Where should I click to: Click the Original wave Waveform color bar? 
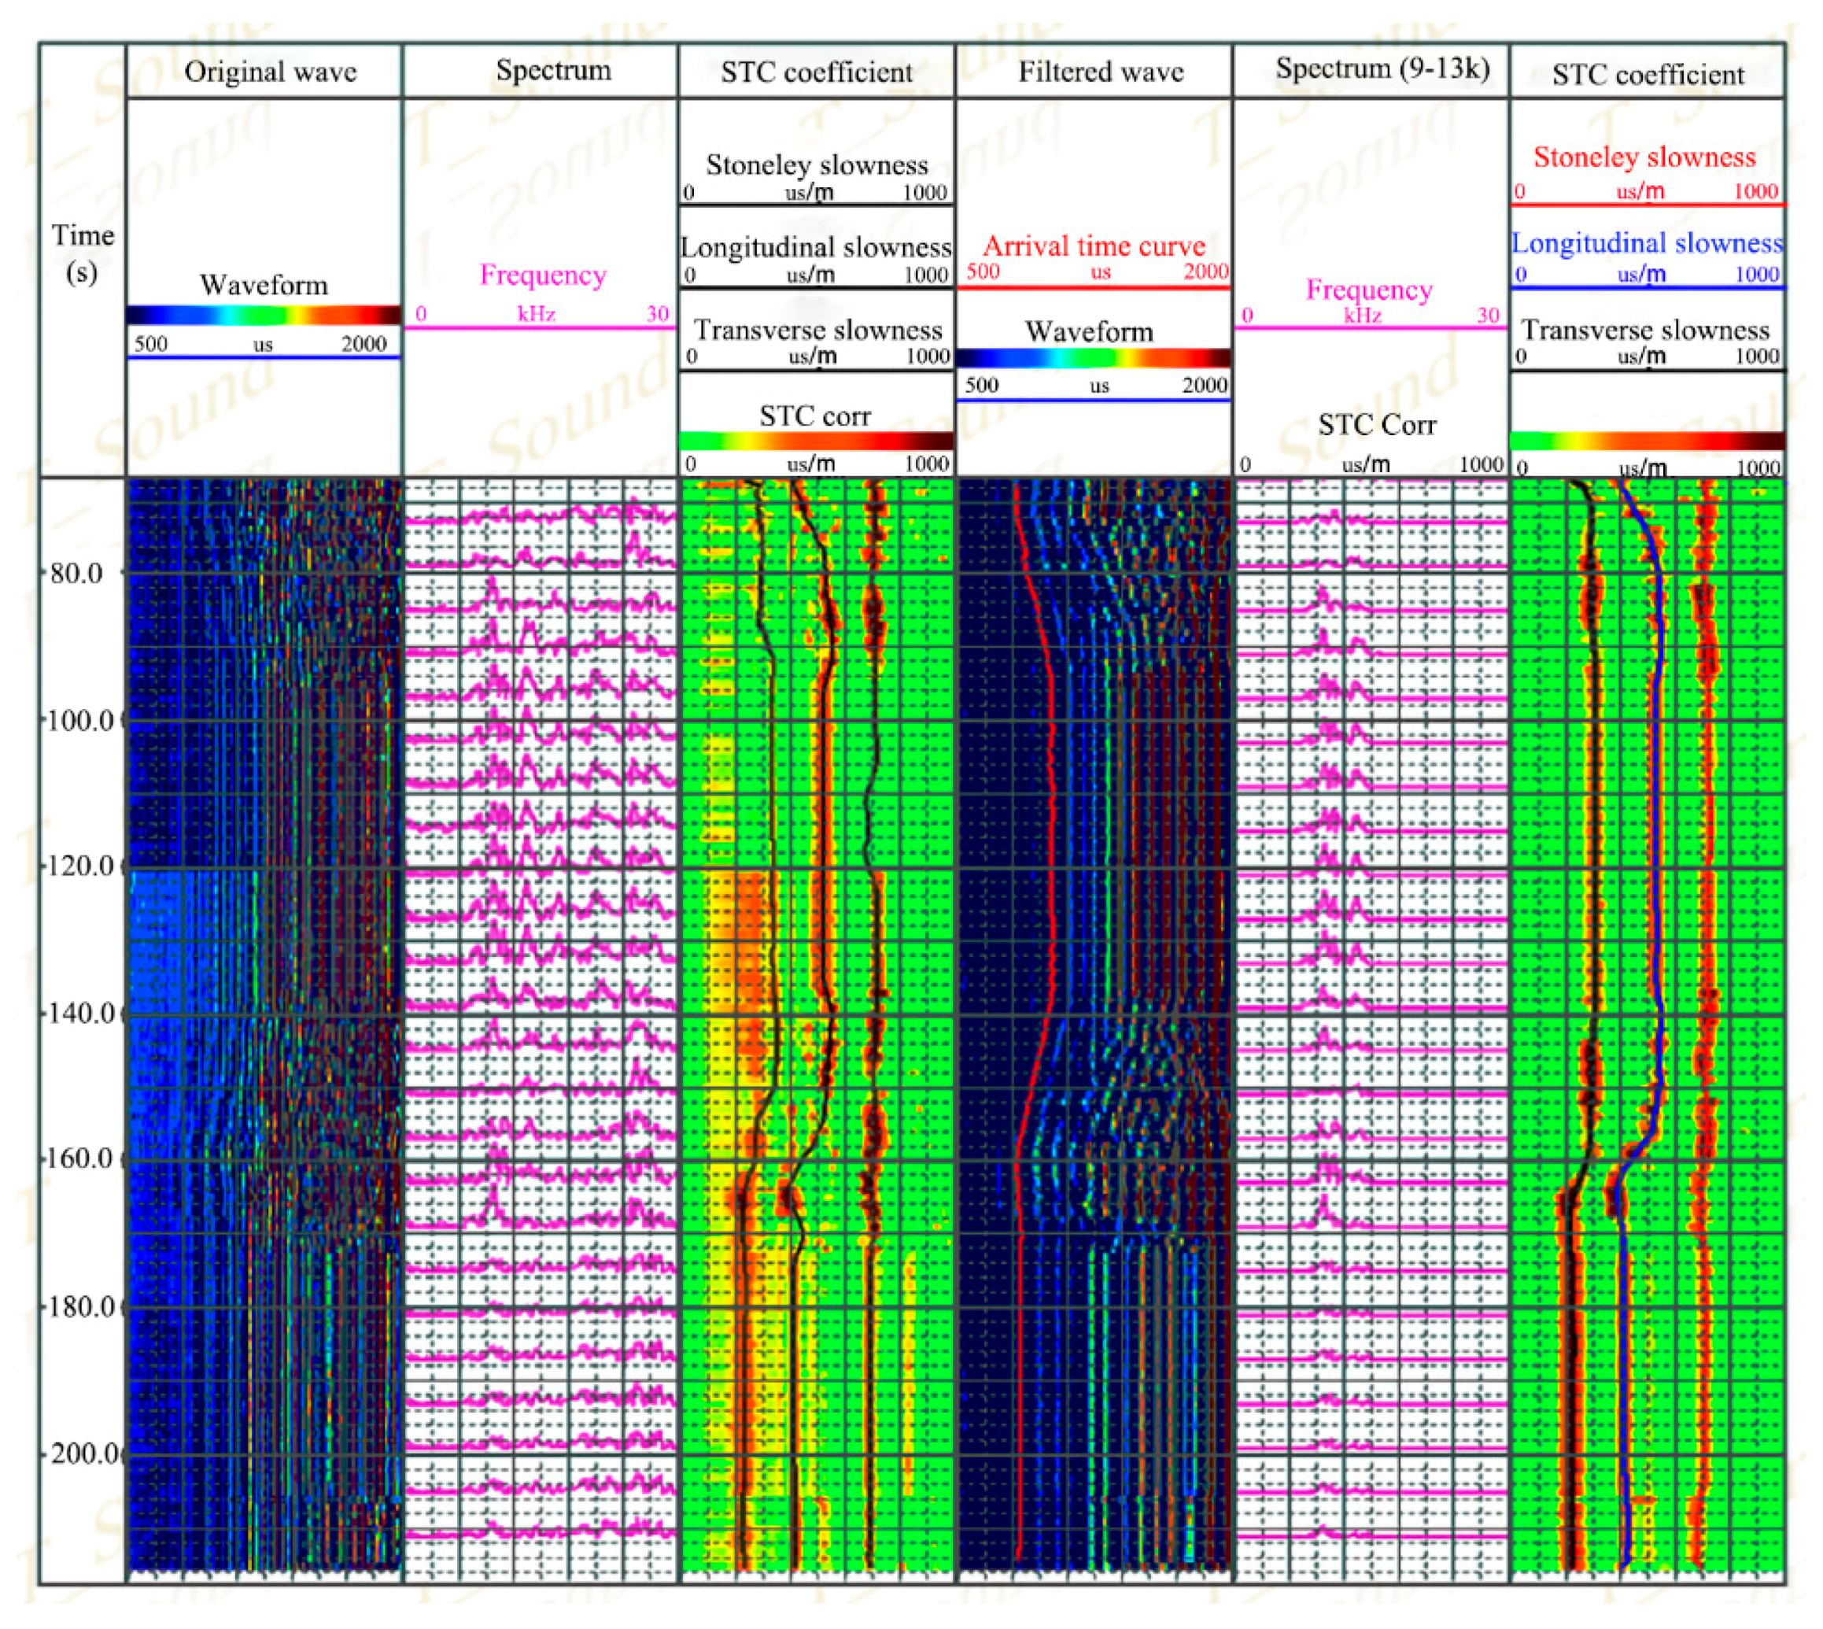263,314
